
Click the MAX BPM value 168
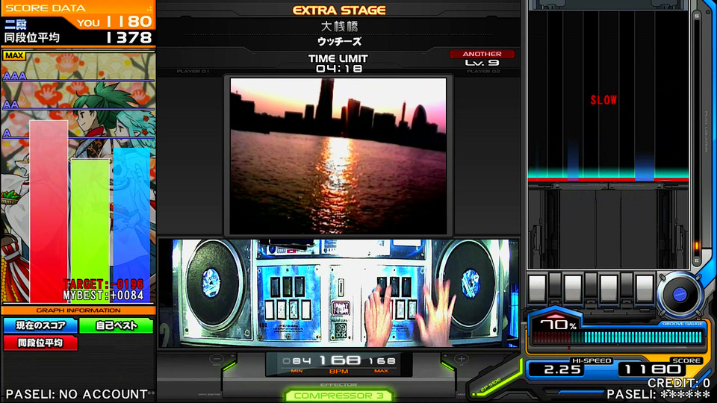pyautogui.click(x=382, y=361)
